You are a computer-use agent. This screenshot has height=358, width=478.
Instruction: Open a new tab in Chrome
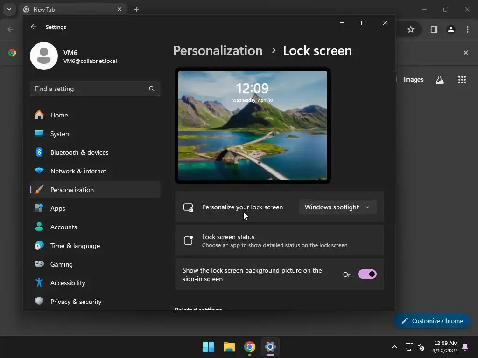pos(136,9)
